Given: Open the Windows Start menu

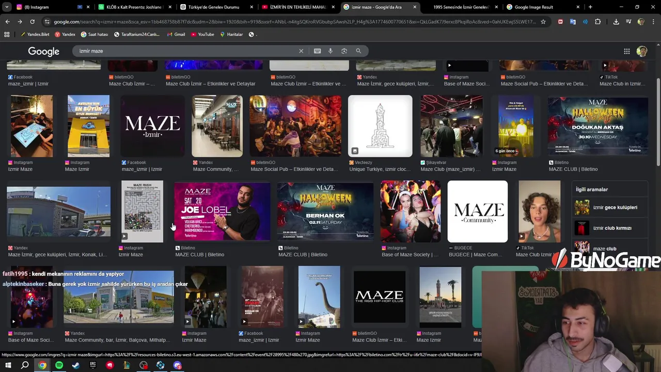Looking at the screenshot, I should 8,365.
